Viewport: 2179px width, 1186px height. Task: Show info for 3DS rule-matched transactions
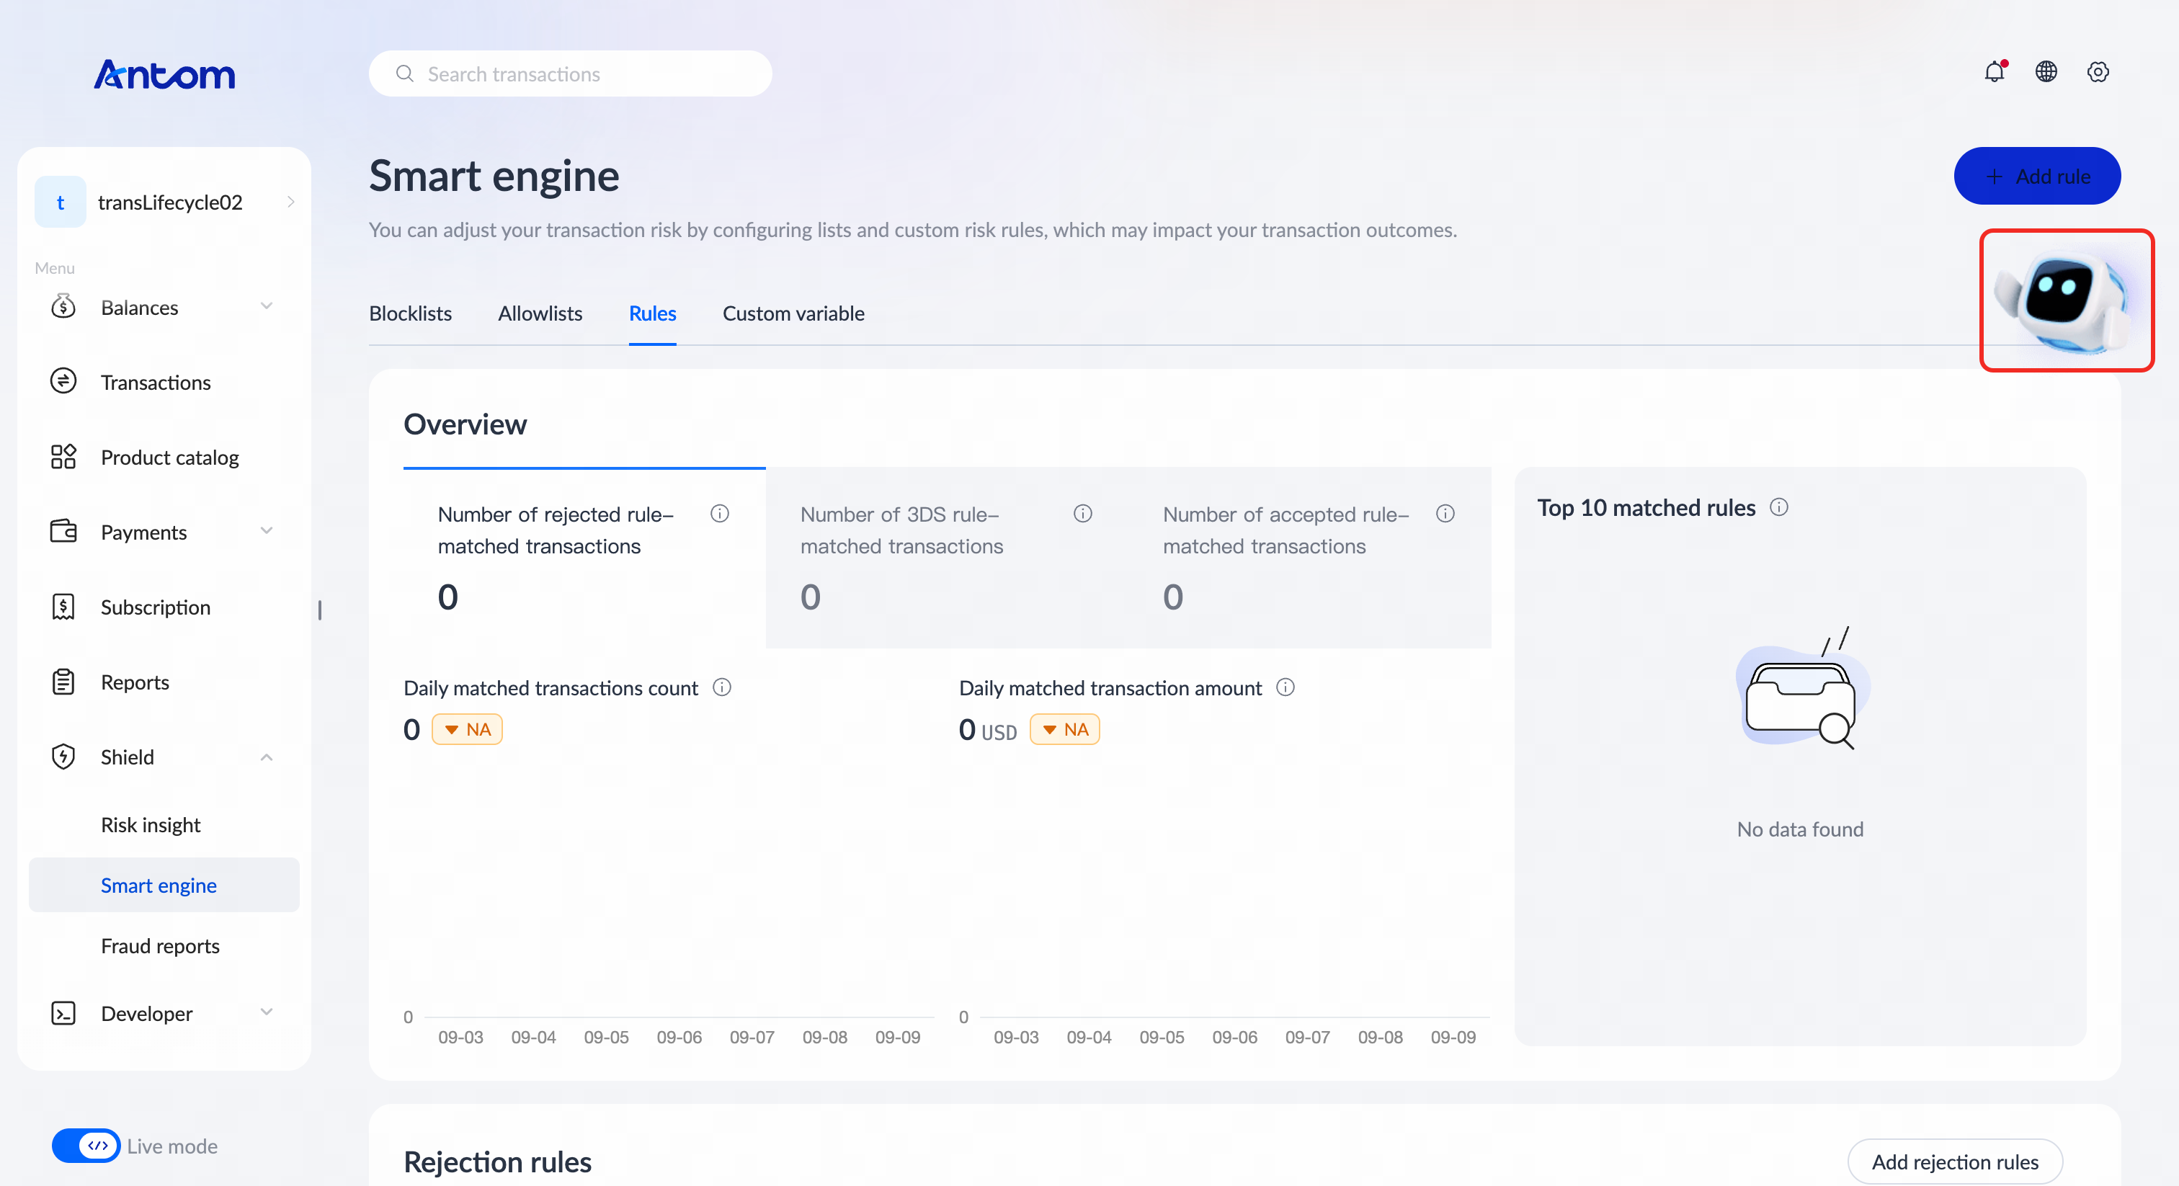[1083, 514]
